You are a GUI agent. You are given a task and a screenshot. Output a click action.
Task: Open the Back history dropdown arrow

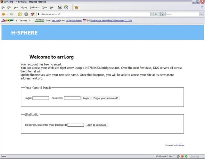click(x=7, y=14)
